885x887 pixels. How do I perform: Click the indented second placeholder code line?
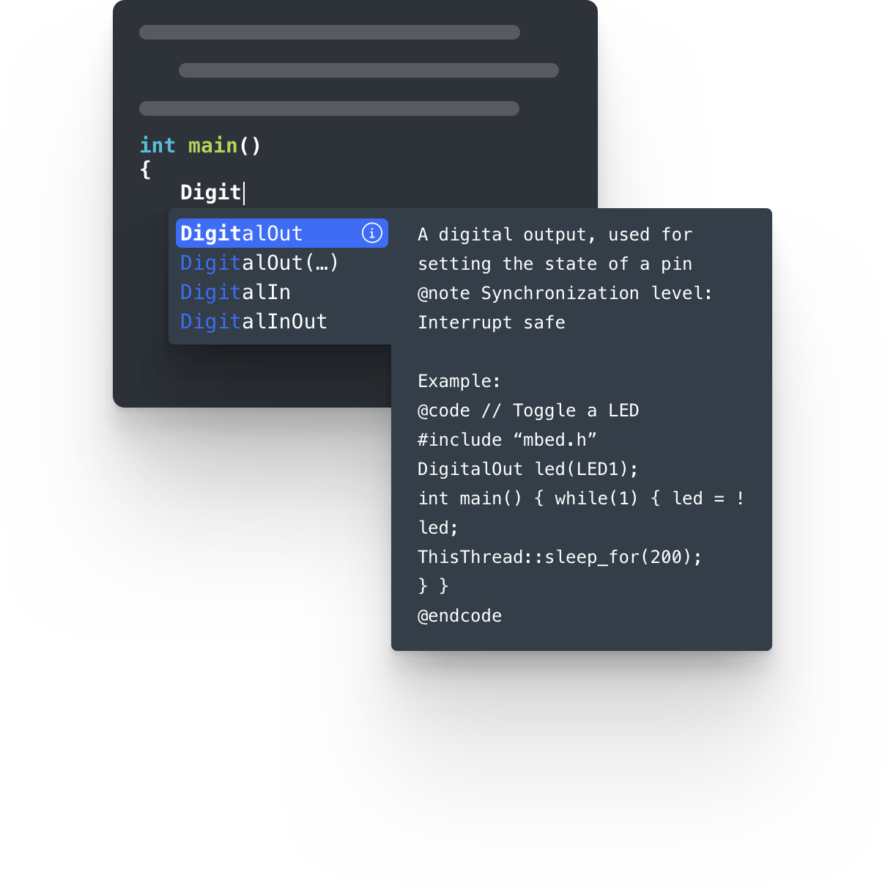tap(369, 70)
